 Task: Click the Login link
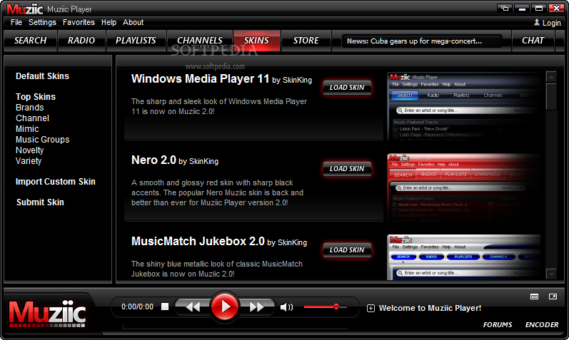click(x=552, y=23)
